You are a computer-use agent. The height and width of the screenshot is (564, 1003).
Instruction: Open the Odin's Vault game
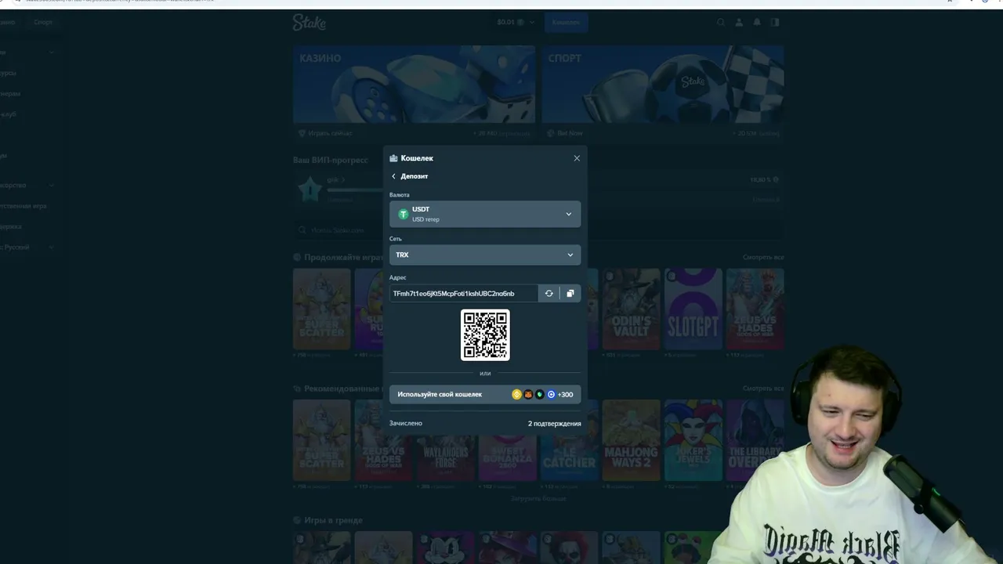(632, 309)
